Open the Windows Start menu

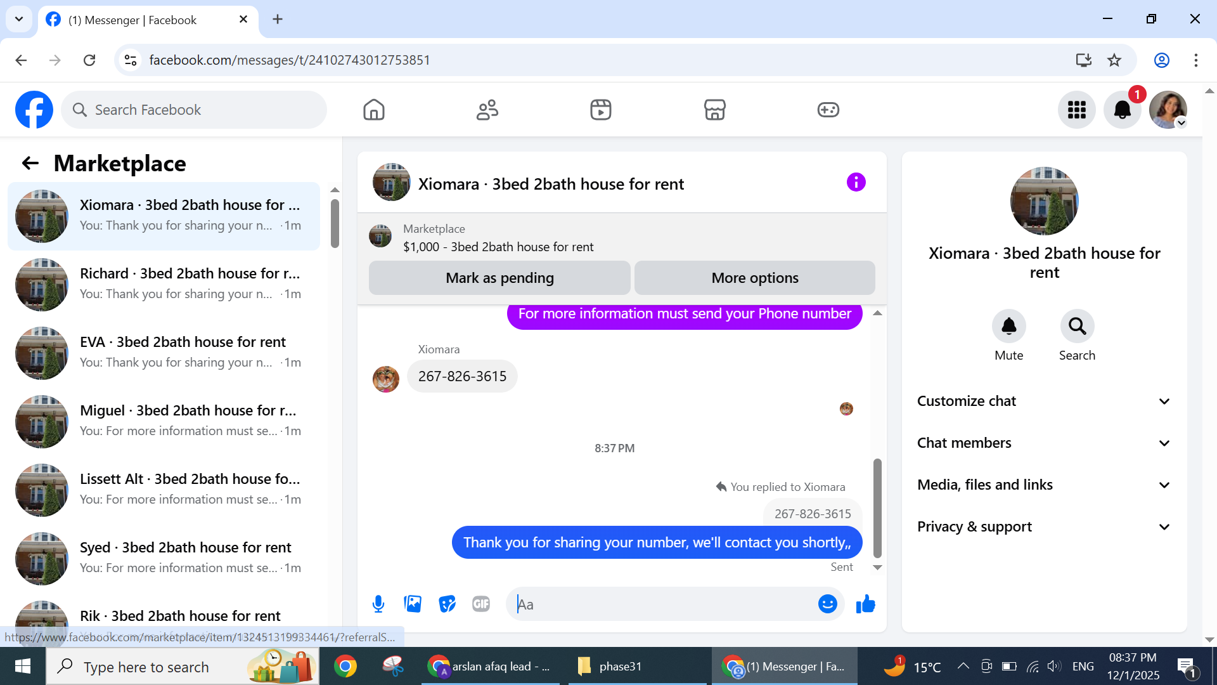[x=23, y=666]
